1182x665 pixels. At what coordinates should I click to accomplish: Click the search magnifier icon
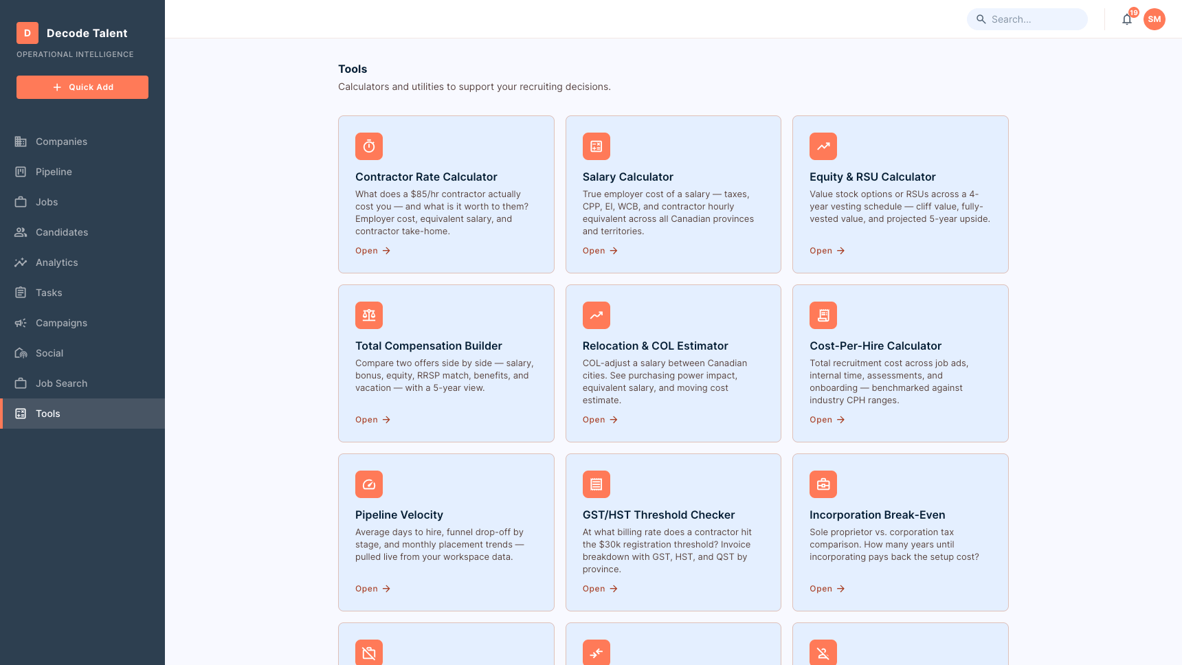pos(981,19)
